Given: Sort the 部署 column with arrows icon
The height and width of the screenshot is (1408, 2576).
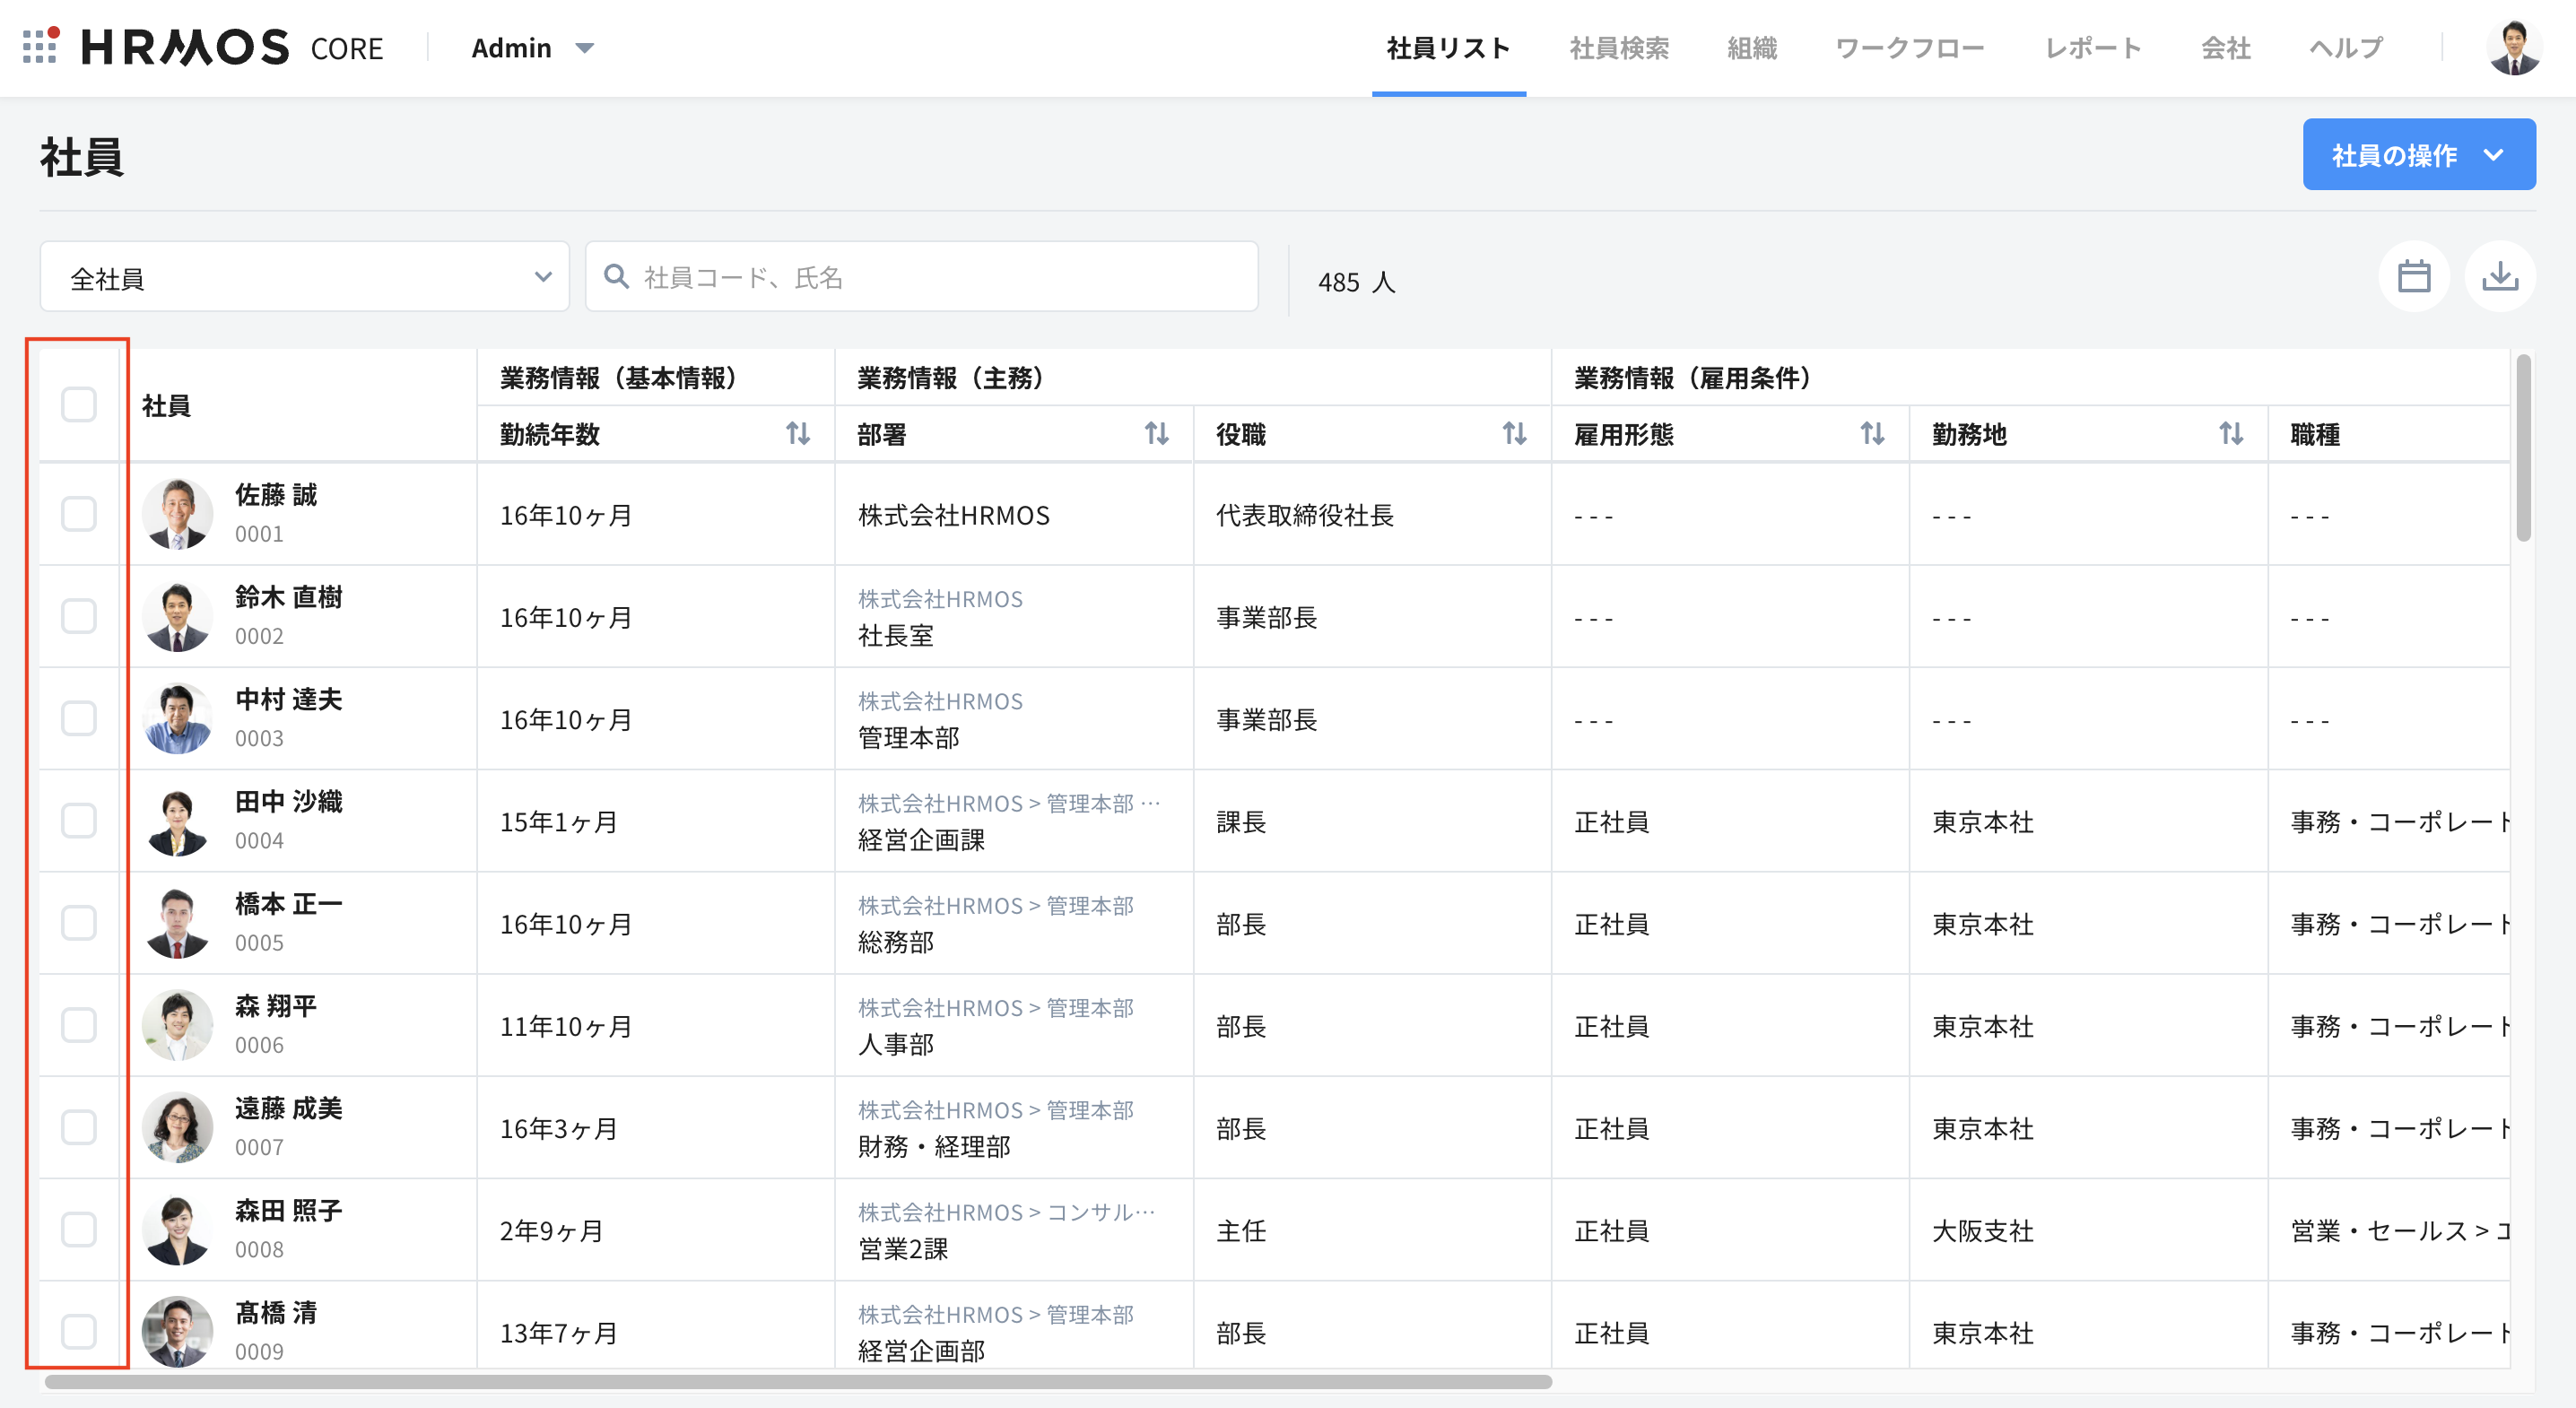Looking at the screenshot, I should click(x=1156, y=434).
